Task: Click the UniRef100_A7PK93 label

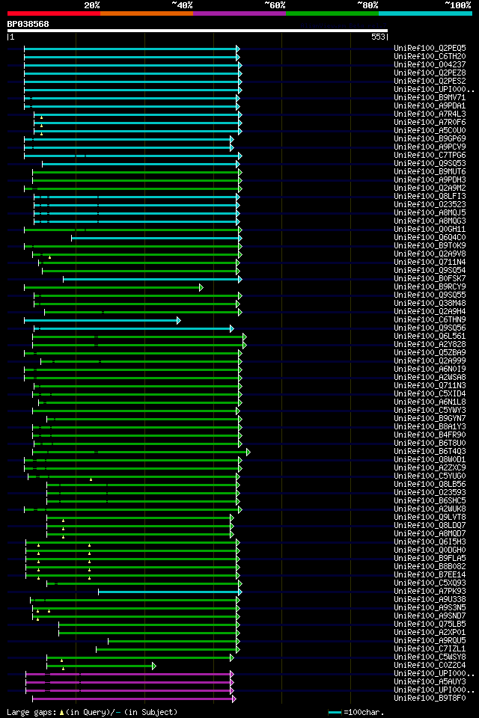Action: (x=430, y=592)
